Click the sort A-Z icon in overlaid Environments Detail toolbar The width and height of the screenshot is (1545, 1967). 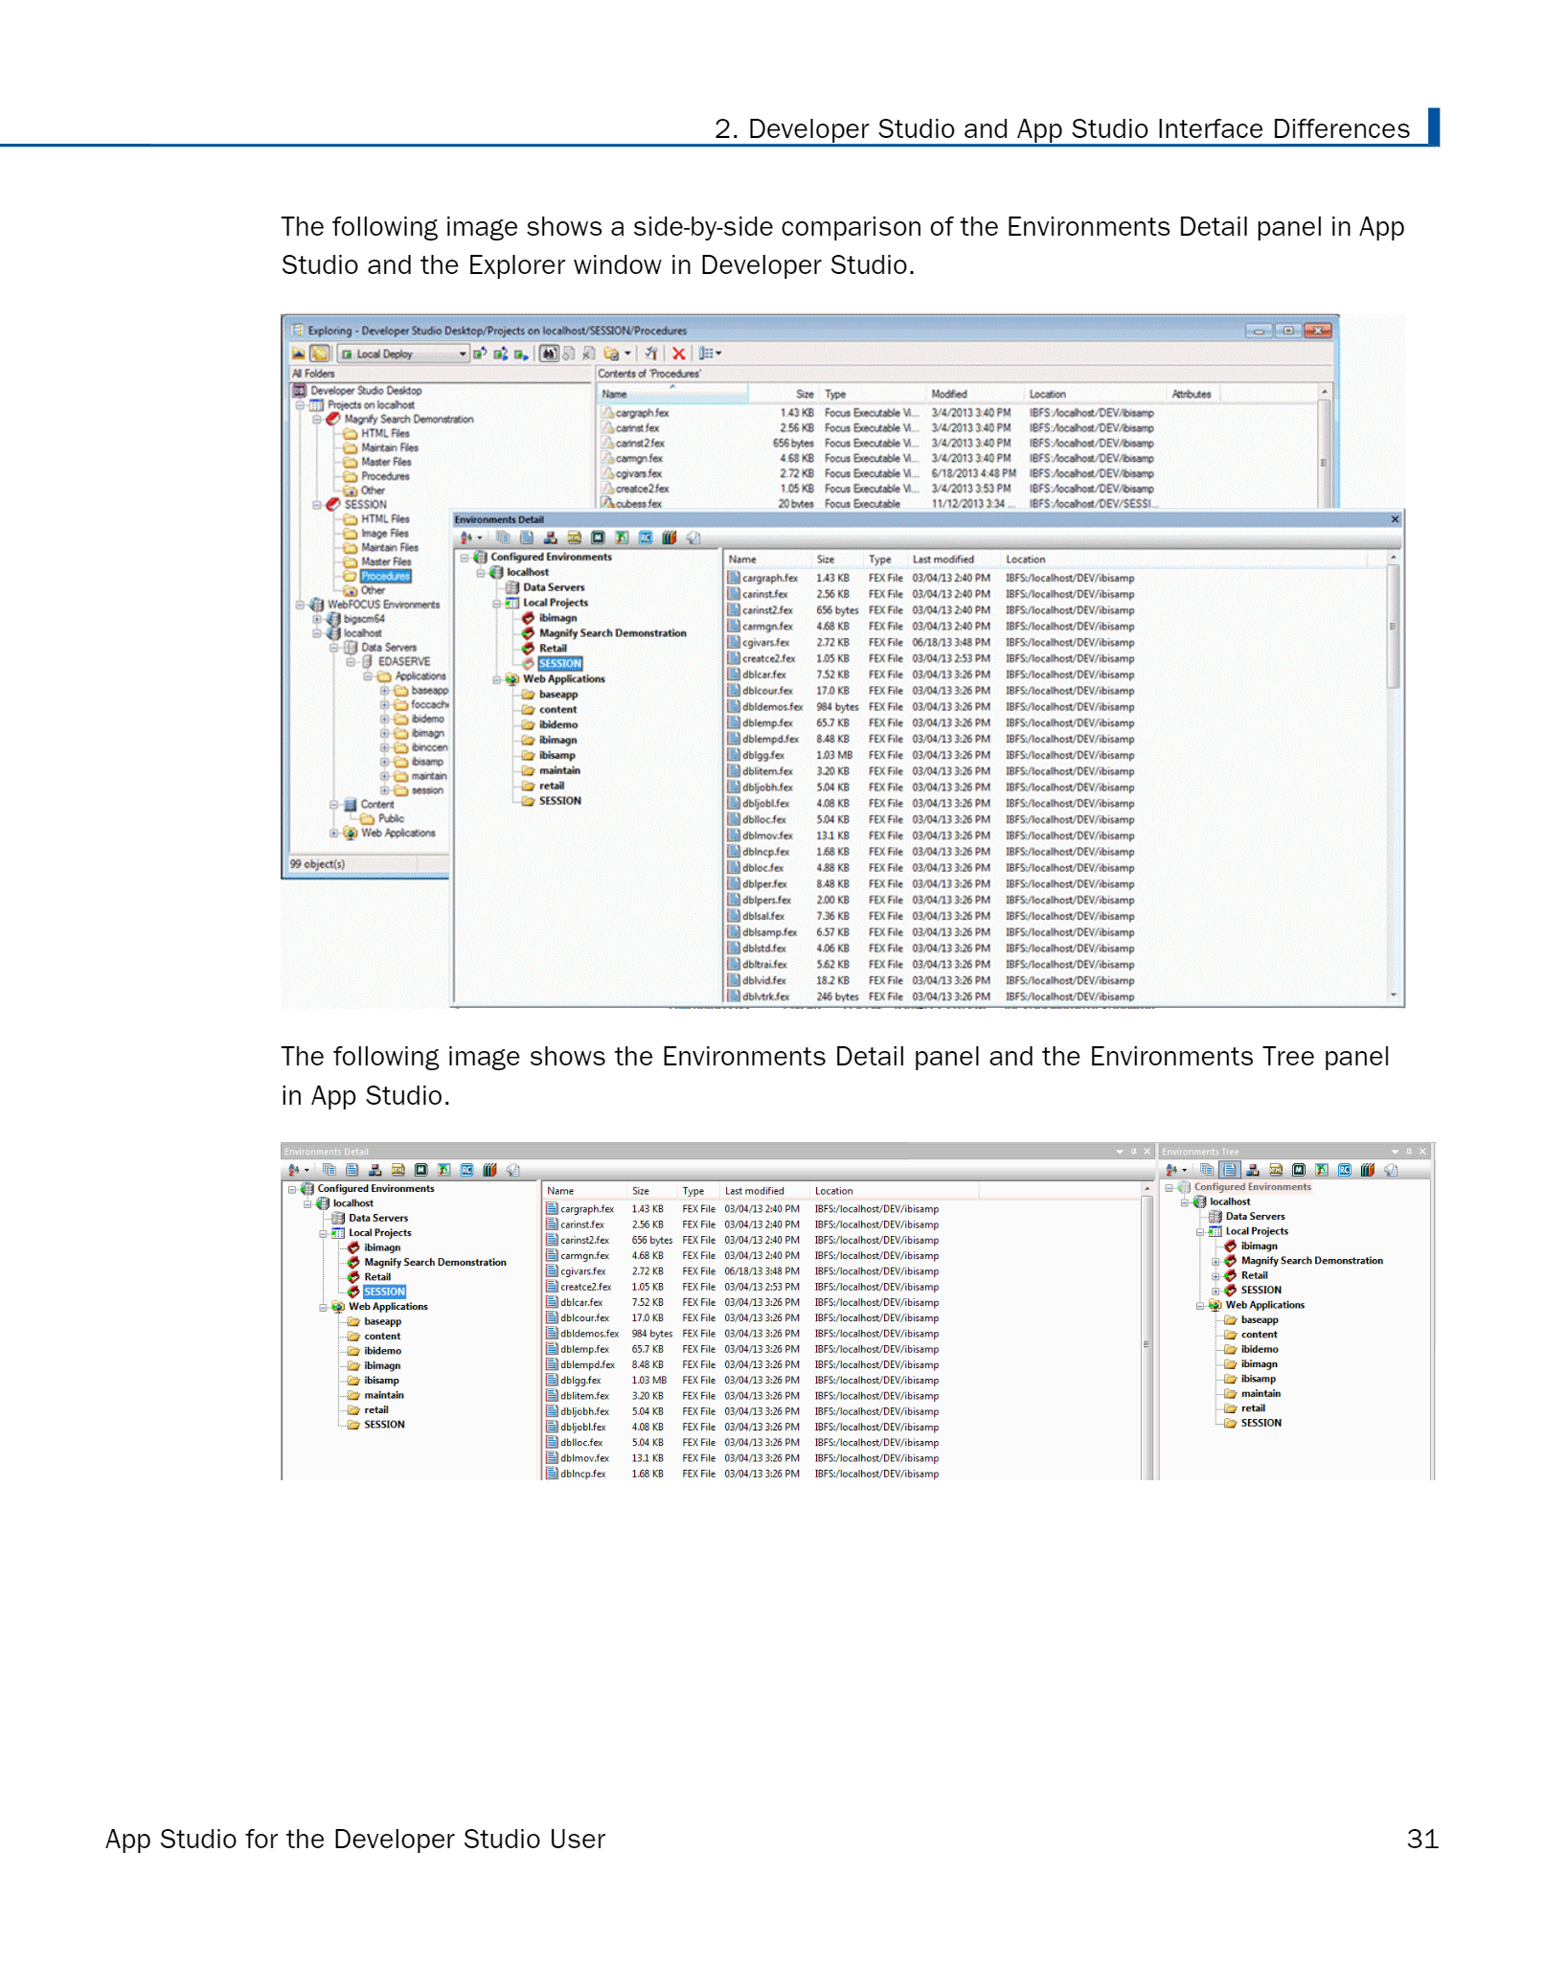[x=466, y=537]
